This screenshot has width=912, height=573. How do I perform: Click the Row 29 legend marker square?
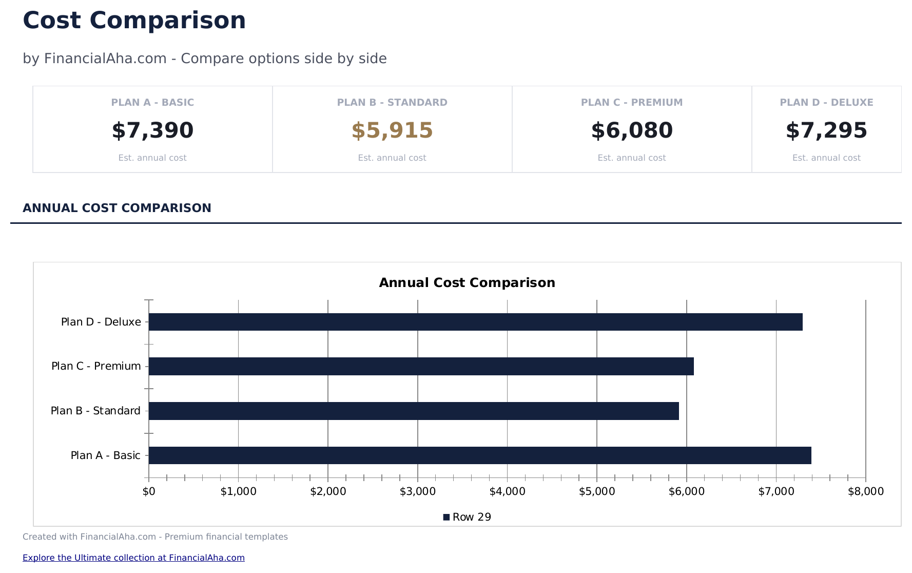[446, 517]
